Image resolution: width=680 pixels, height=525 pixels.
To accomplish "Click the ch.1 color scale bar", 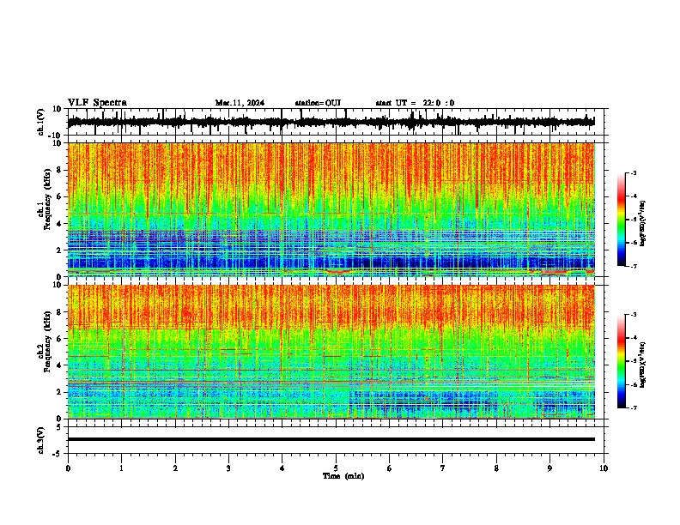I will click(x=622, y=220).
